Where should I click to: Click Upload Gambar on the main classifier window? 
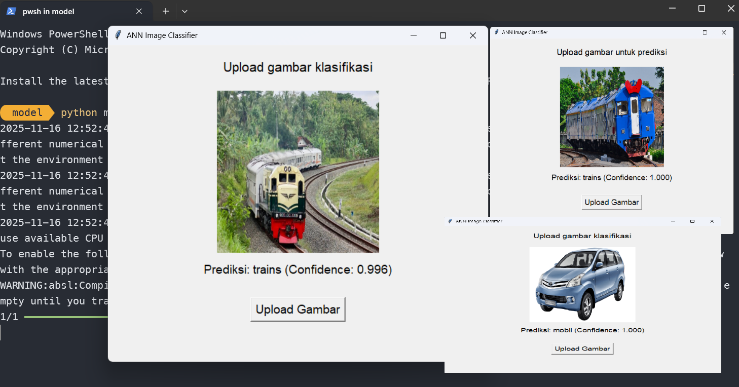click(298, 309)
